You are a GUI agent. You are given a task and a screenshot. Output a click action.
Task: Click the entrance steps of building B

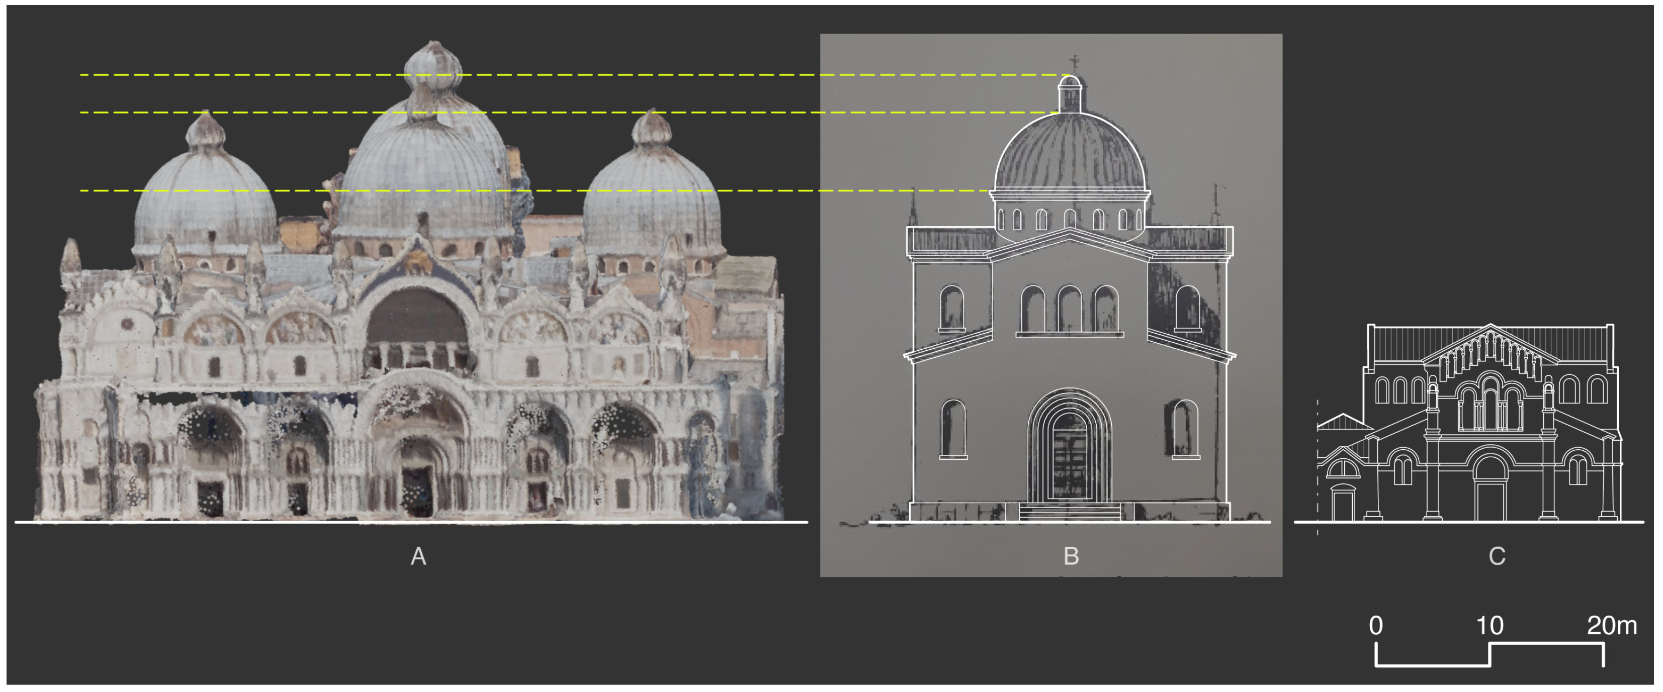pos(1070,512)
